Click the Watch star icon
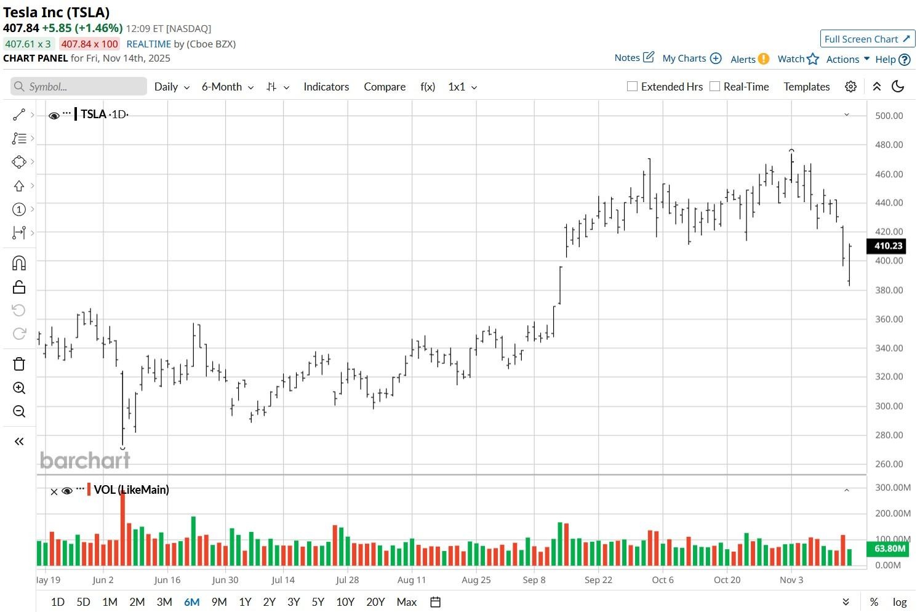The height and width of the screenshot is (612, 920). tap(813, 59)
